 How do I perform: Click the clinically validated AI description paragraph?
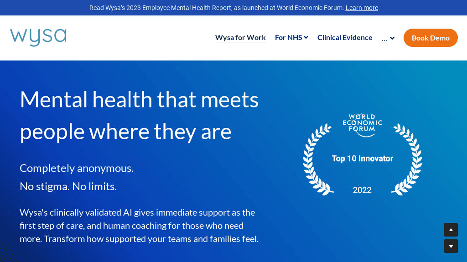coord(139,225)
